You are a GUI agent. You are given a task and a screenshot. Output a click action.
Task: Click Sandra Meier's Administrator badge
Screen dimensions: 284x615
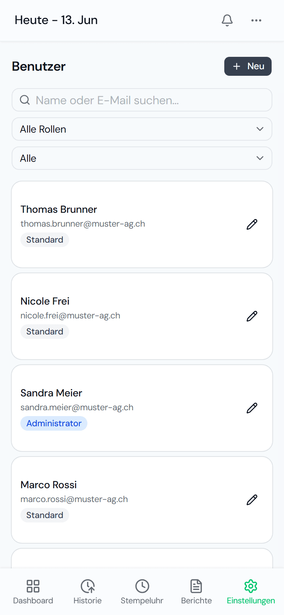click(x=54, y=423)
